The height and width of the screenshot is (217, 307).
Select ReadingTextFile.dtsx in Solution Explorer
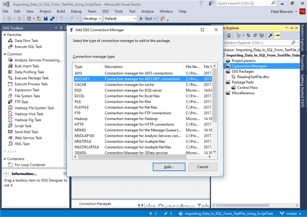click(x=253, y=77)
